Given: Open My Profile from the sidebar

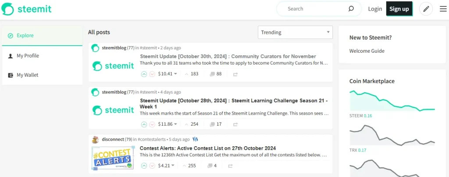Looking at the screenshot, I should click(x=42, y=56).
